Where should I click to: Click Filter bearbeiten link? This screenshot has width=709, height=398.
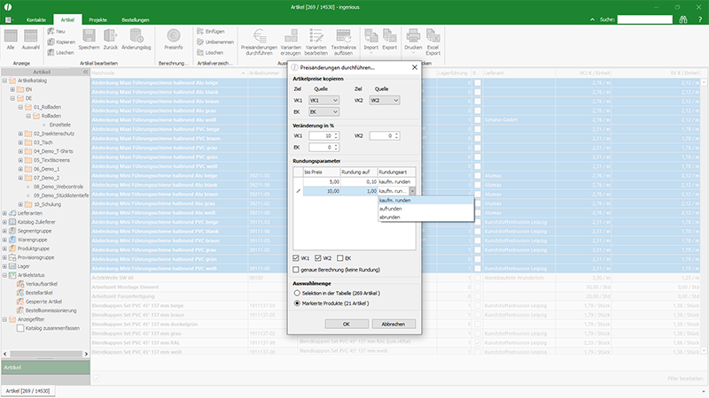685,379
